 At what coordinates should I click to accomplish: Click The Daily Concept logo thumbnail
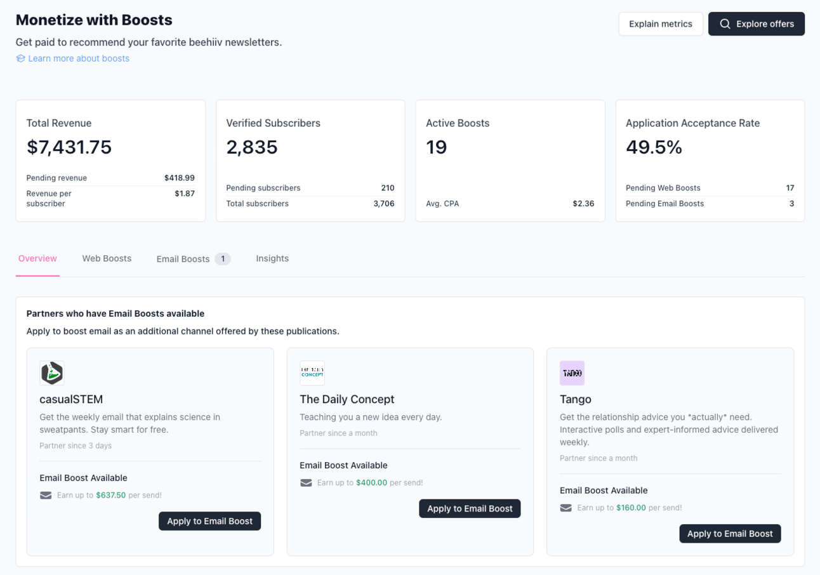(x=312, y=373)
